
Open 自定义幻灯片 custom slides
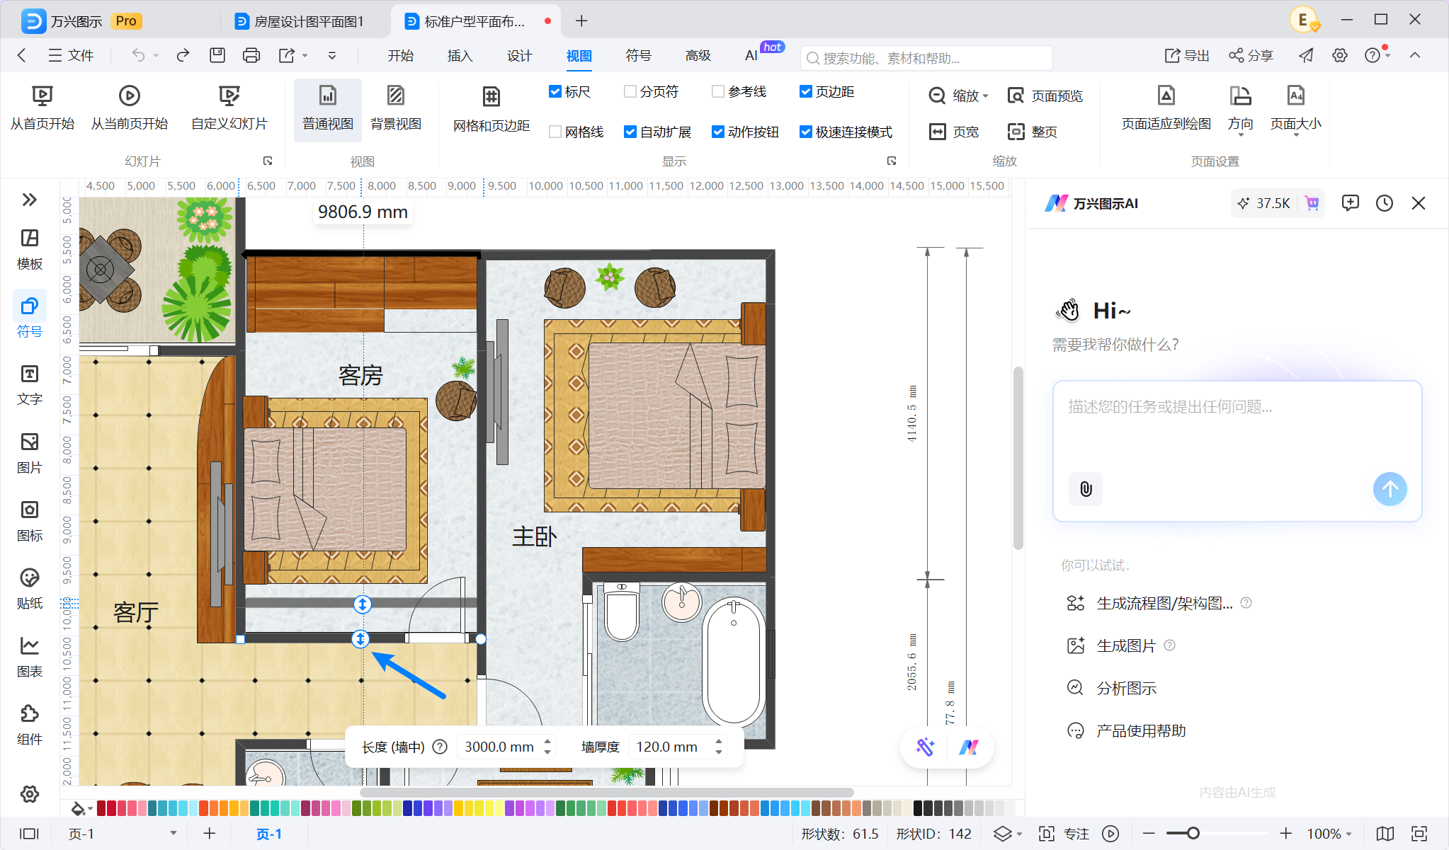(229, 108)
